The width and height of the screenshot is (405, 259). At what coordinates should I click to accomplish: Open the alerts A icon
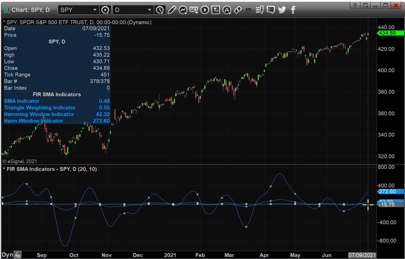pos(227,10)
